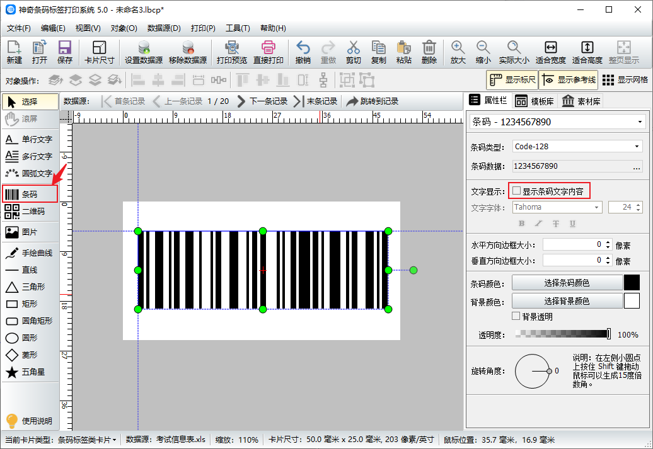Open the 工具(T) menu
The image size is (653, 449).
coord(238,28)
